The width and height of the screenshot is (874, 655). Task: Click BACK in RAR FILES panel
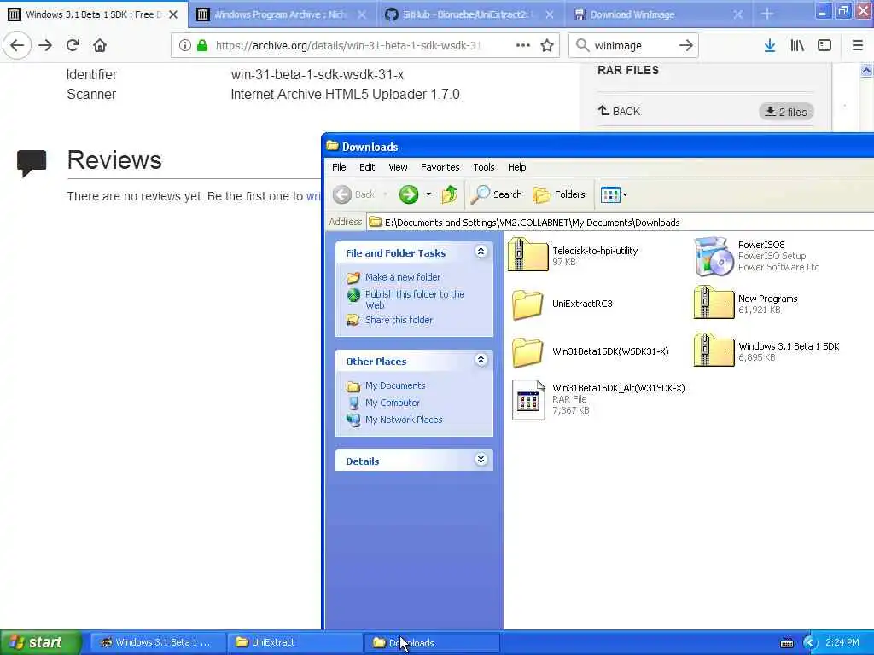[620, 111]
